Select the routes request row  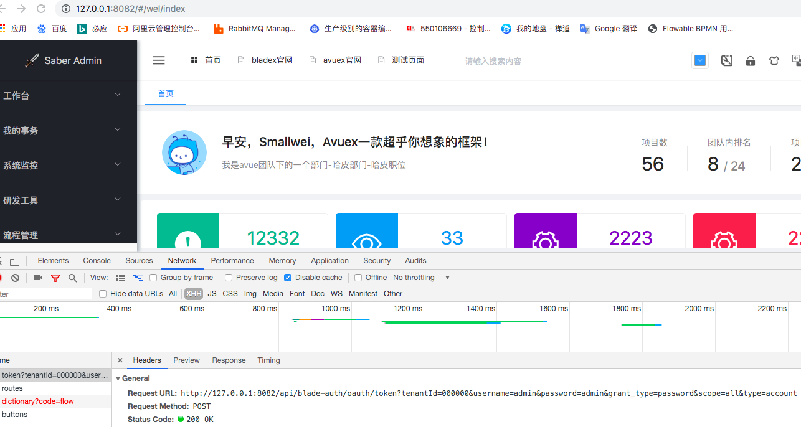(56, 388)
